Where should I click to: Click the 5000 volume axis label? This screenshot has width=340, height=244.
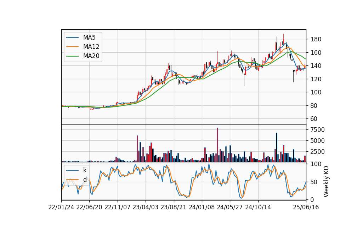pos(318,141)
